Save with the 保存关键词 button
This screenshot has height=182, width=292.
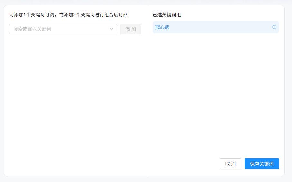tap(262, 164)
